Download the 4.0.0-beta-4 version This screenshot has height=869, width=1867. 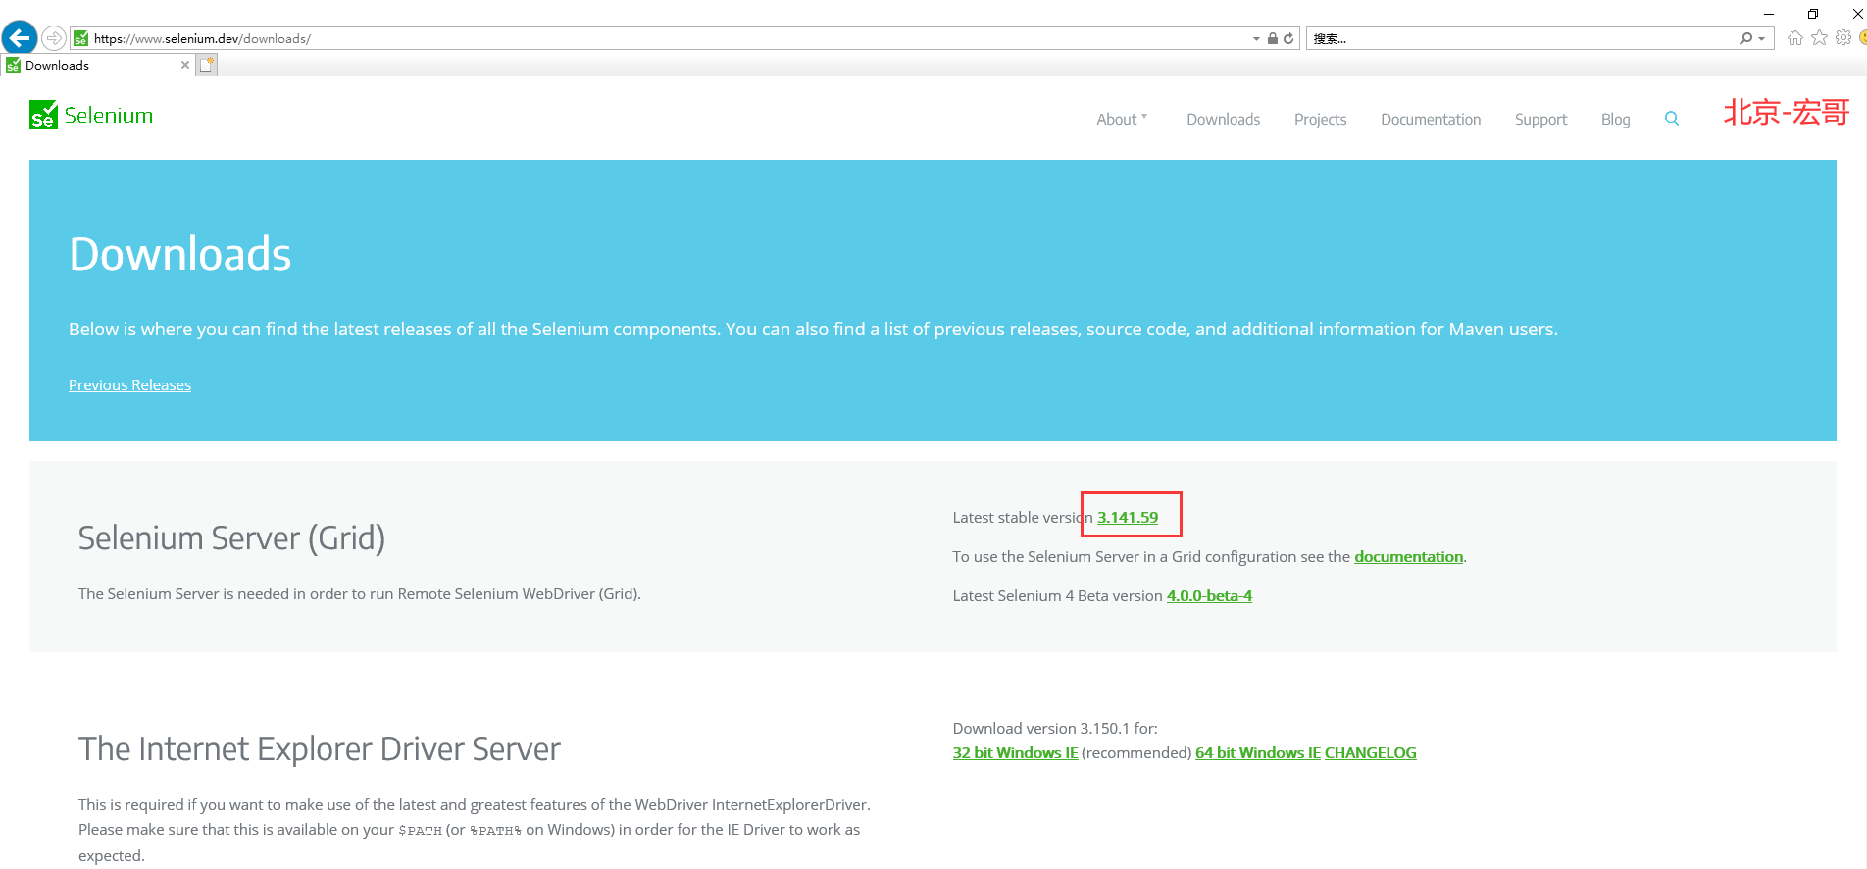pos(1209,595)
